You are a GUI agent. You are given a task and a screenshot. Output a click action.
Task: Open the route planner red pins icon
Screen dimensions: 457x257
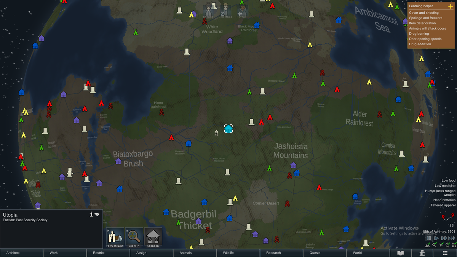pyautogui.click(x=448, y=217)
